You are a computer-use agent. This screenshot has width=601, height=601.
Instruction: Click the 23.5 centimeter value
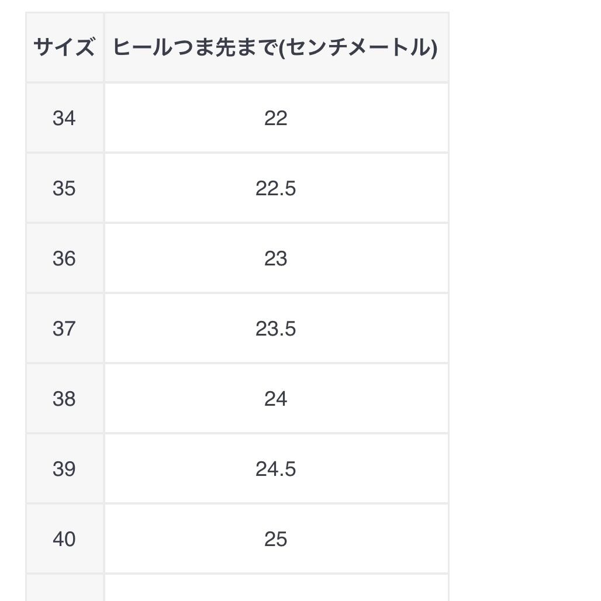click(275, 329)
